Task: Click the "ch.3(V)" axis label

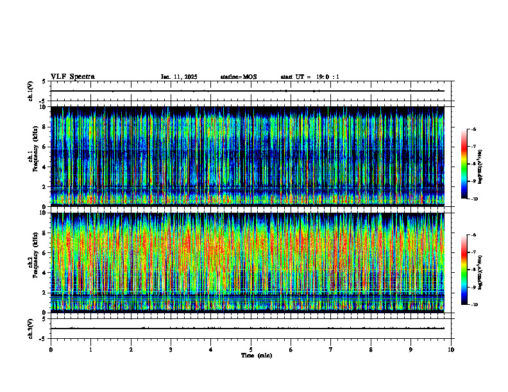Action: pos(31,329)
